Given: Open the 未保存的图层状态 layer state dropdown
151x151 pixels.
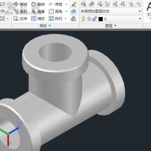Looking at the screenshot, I should 111,11.
